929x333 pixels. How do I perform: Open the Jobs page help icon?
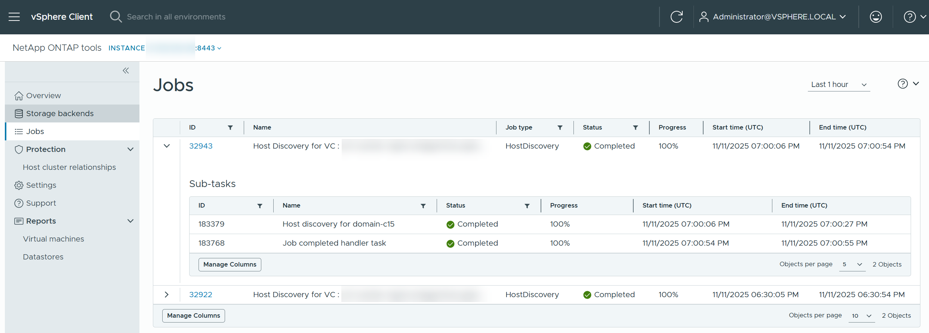(x=902, y=84)
